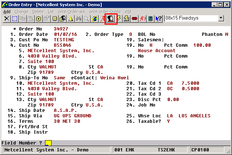
Task: Click field 5 NETcellent System, Inc.
Action: (61, 51)
